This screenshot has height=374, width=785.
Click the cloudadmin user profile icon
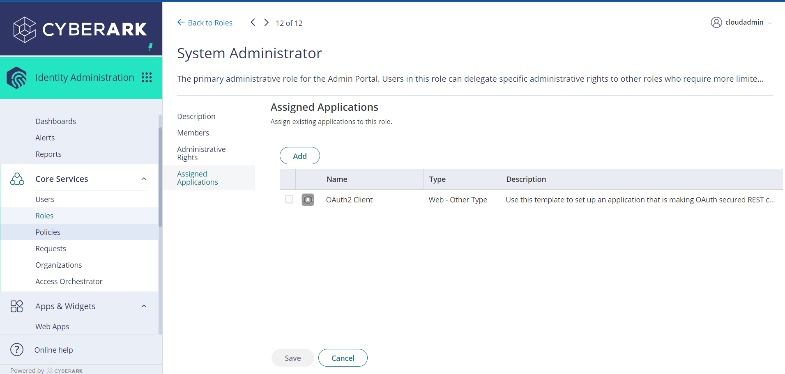716,22
